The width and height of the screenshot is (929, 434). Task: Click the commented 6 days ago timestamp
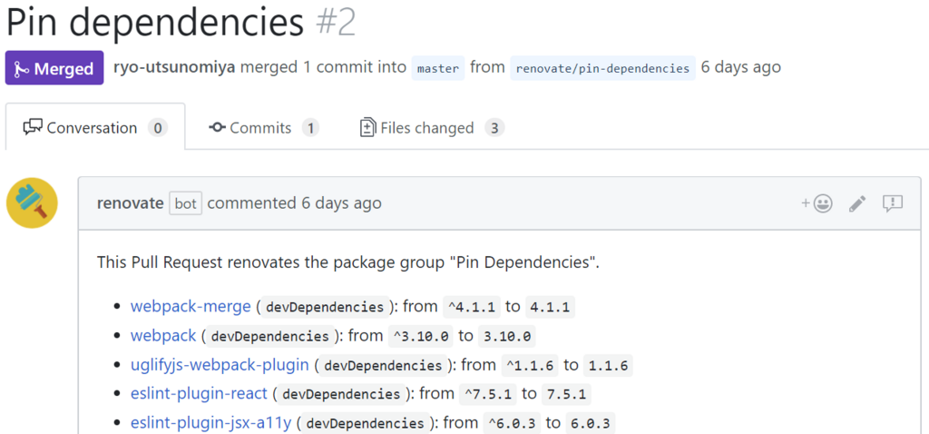(x=295, y=203)
